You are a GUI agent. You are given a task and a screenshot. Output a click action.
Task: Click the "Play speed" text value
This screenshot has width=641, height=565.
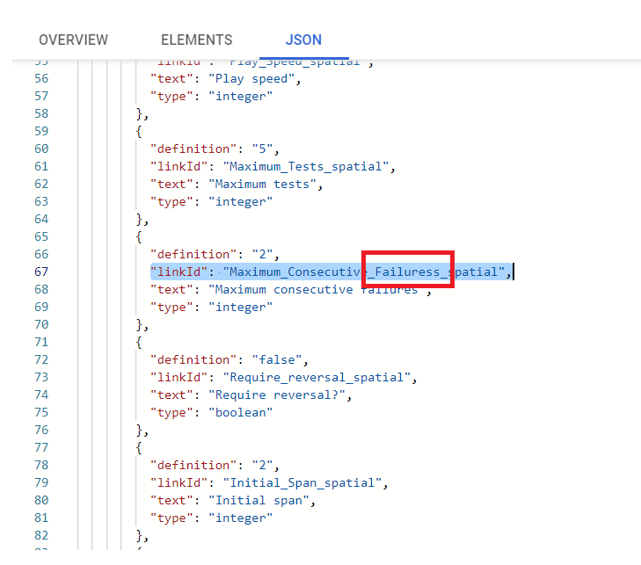click(x=251, y=79)
